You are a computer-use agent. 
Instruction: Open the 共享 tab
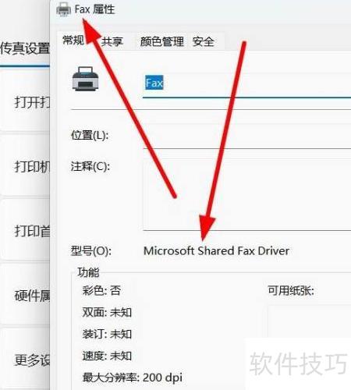pos(112,41)
